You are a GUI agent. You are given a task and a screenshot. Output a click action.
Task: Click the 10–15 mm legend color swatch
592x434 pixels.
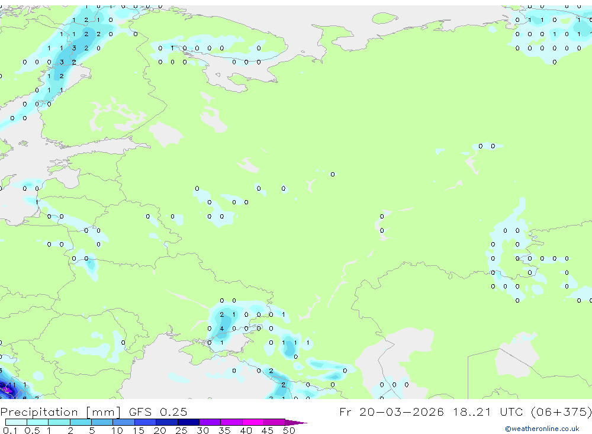[x=124, y=422]
